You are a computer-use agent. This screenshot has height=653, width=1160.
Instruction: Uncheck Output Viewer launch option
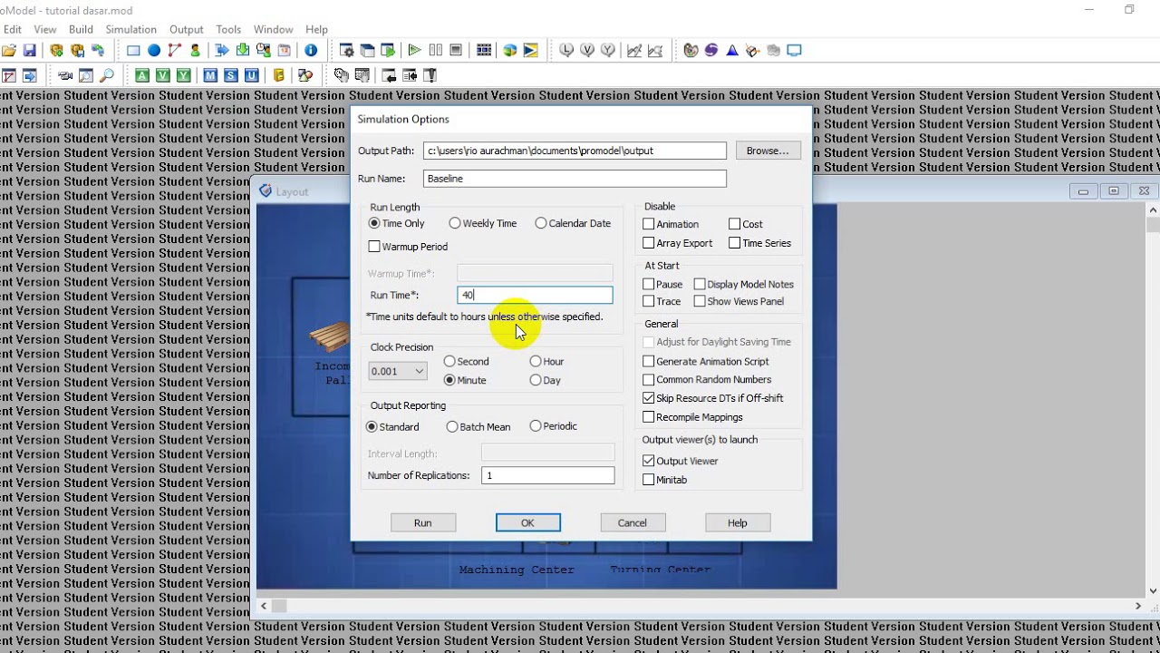point(649,461)
